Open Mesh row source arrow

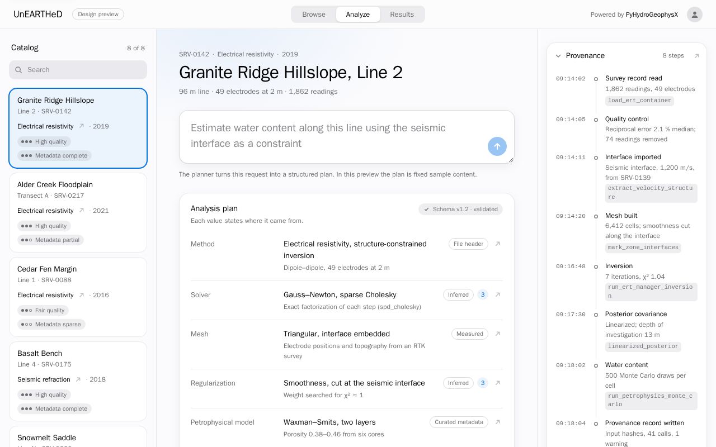(x=497, y=334)
